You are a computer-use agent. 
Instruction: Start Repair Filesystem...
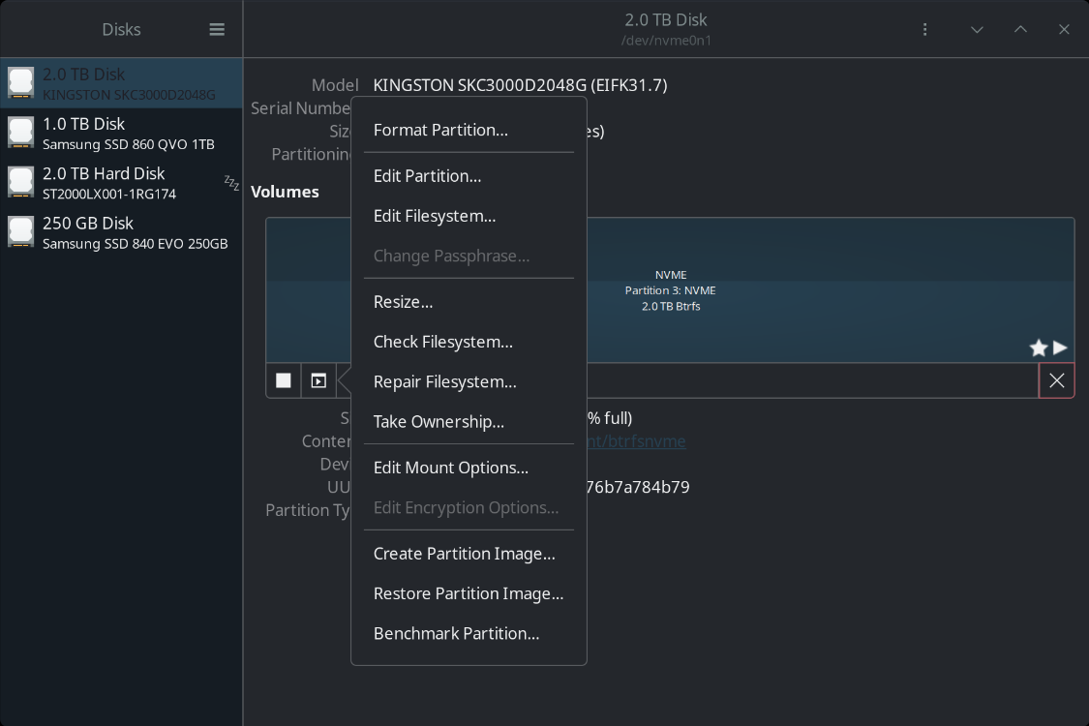click(x=469, y=382)
